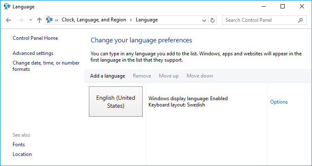Image resolution: width=312 pixels, height=166 pixels.
Task: Click Move up in language toolbar
Action: point(169,76)
